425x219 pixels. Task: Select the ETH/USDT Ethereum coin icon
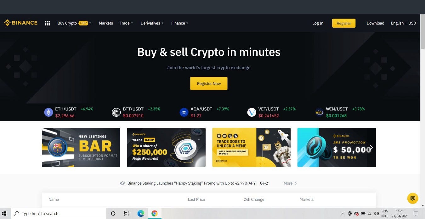pyautogui.click(x=48, y=112)
